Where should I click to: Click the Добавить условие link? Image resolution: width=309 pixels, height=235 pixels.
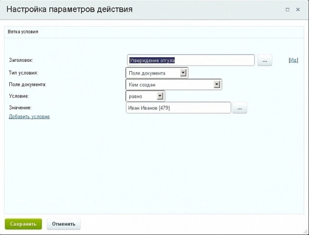coord(29,117)
